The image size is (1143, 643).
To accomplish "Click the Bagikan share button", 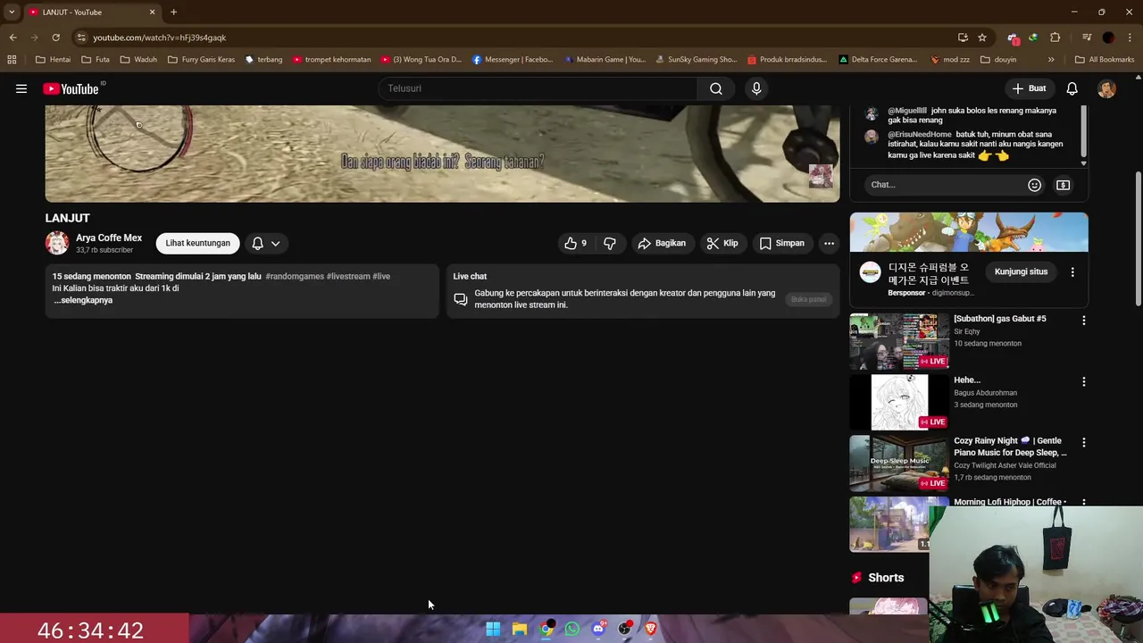I will pyautogui.click(x=662, y=243).
